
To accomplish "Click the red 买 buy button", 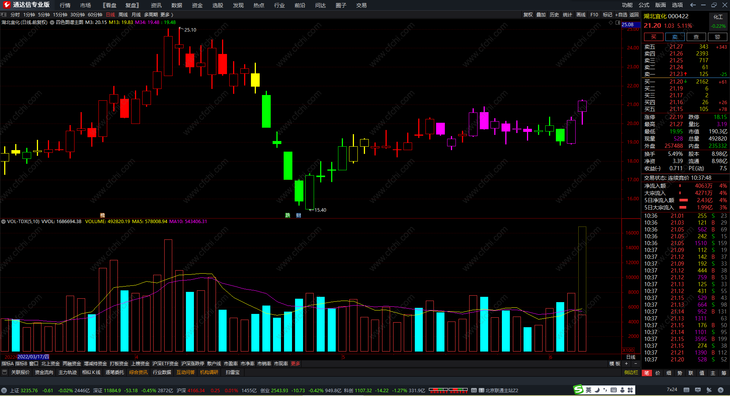I will tap(654, 37).
